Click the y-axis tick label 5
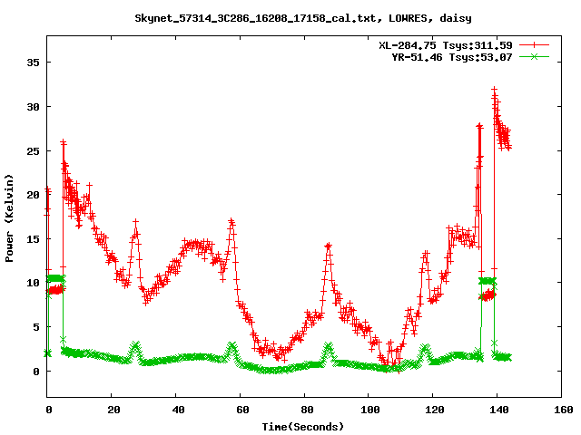The width and height of the screenshot is (581, 435). 36,327
